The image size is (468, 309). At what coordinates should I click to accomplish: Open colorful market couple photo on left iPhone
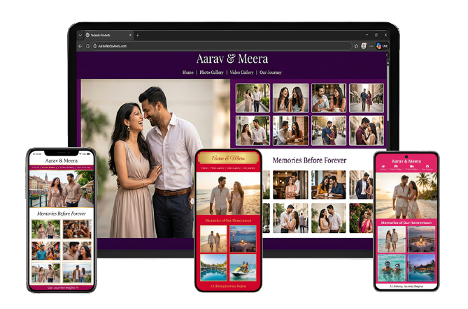(45, 250)
